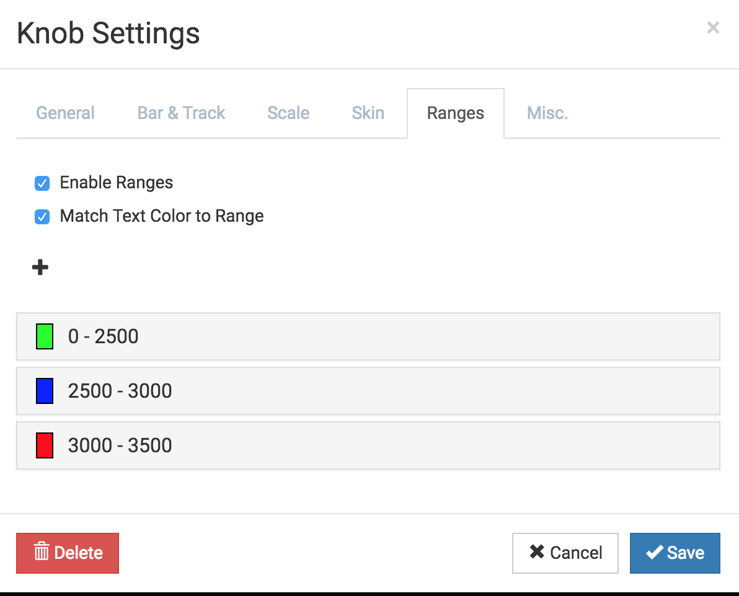Uncheck the Enable Ranges checkbox
This screenshot has width=739, height=596.
click(x=42, y=183)
